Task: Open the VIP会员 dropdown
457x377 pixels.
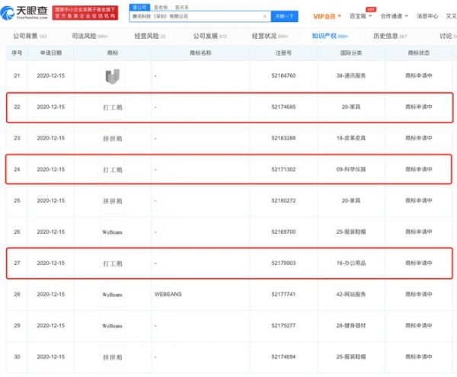Action: 326,16
